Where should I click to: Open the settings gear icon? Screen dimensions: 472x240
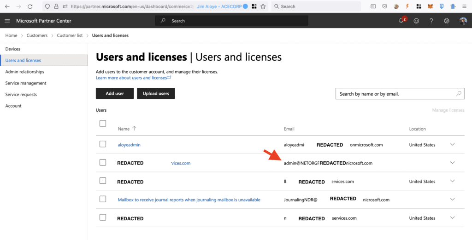447,21
